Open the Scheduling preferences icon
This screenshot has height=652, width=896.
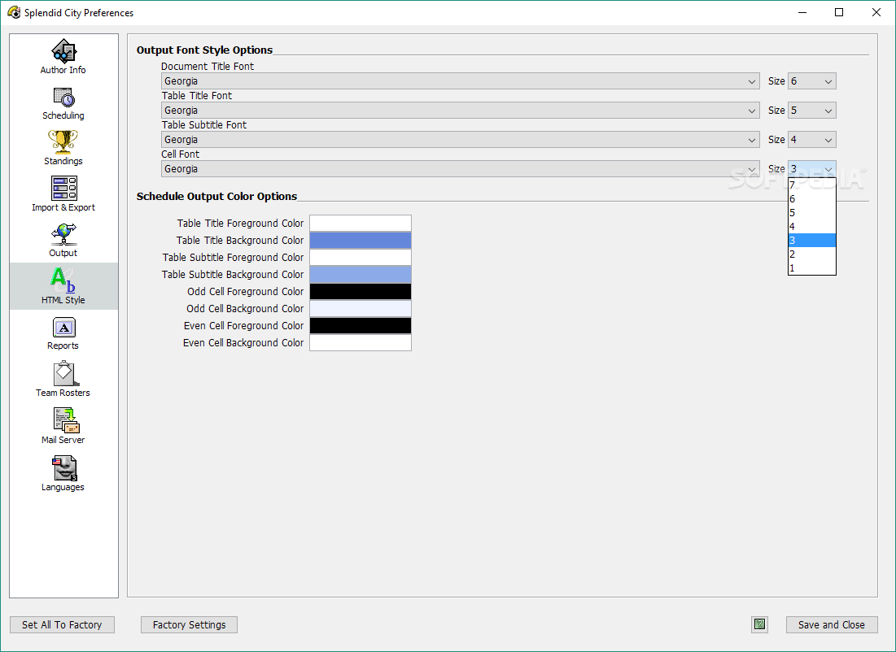tap(63, 98)
